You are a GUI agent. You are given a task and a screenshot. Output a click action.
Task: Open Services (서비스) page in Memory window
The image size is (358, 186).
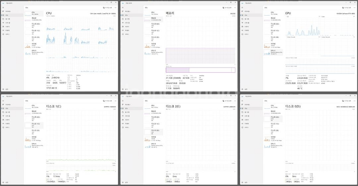point(132,34)
